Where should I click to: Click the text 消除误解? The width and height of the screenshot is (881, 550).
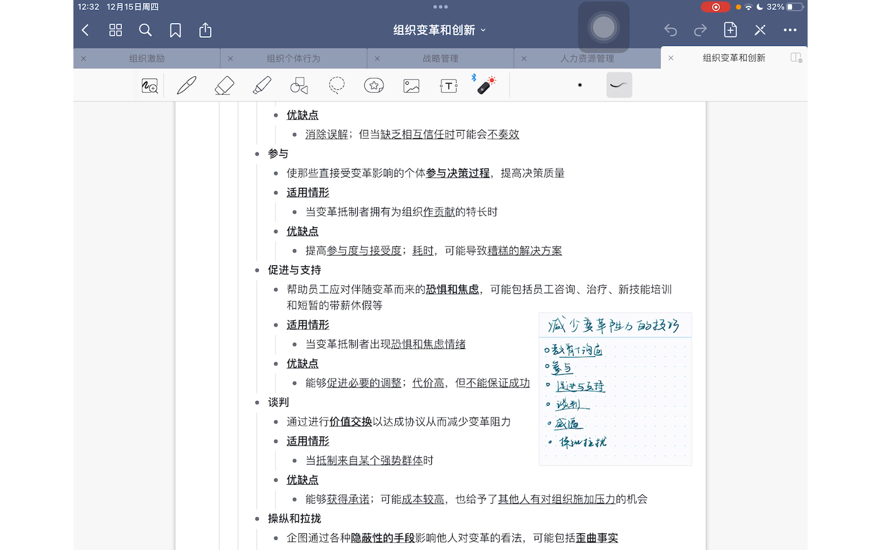coord(327,134)
